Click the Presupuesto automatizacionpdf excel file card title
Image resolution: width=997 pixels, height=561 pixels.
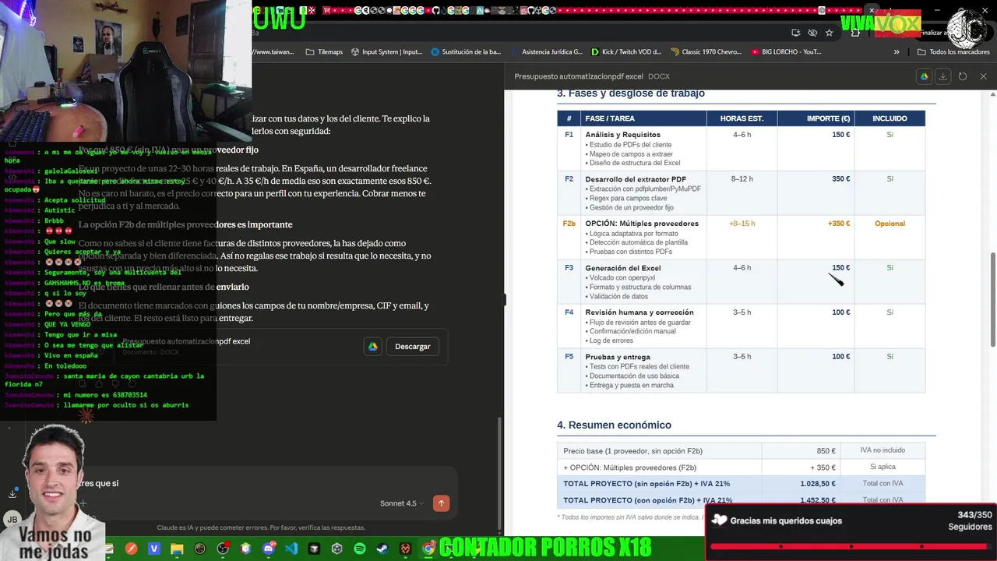pos(186,341)
